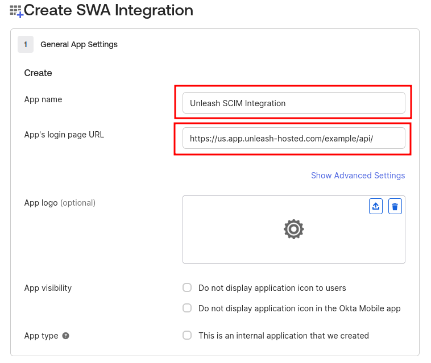Click the 'Create SWA Integration' page title

click(109, 10)
